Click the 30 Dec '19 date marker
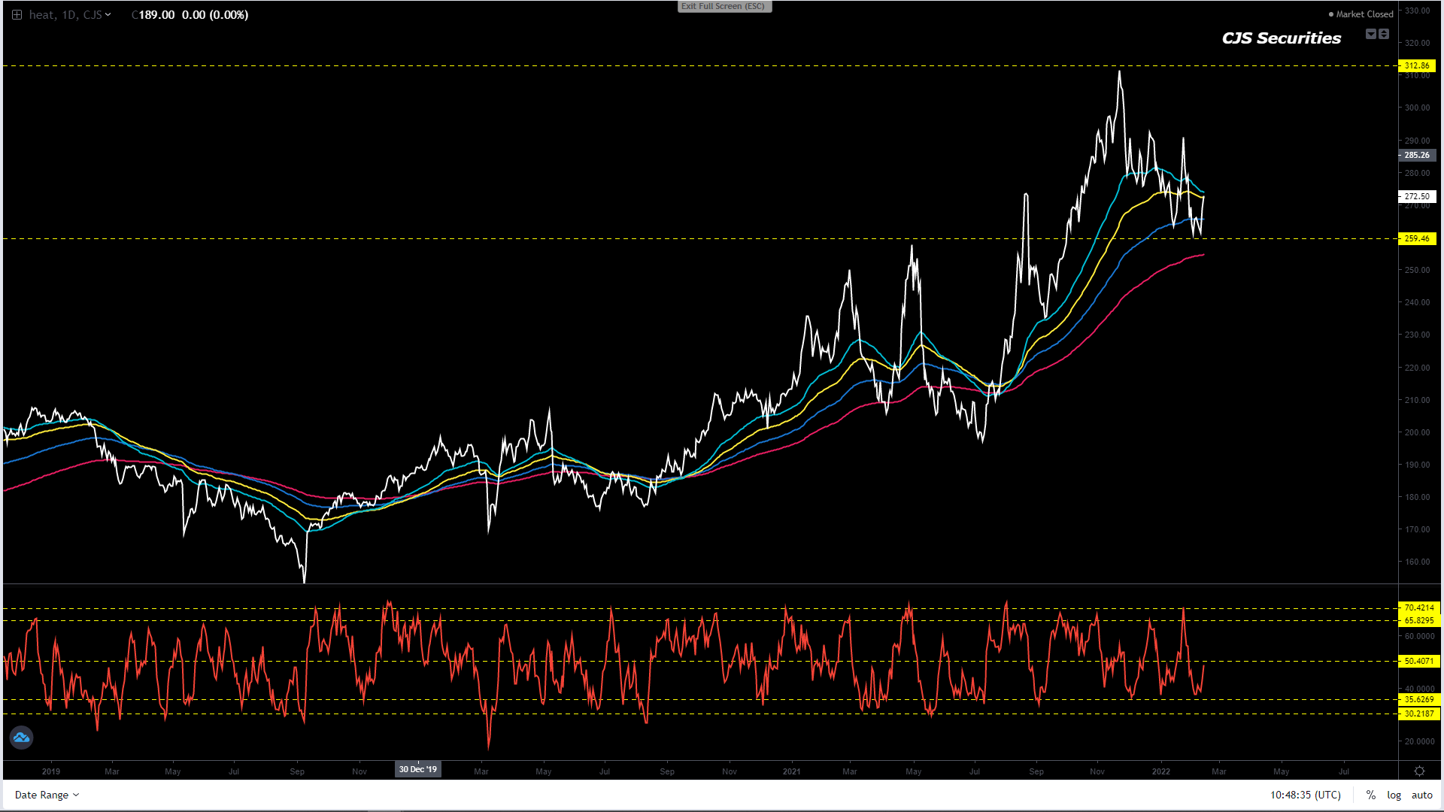The height and width of the screenshot is (812, 1444). pyautogui.click(x=417, y=769)
